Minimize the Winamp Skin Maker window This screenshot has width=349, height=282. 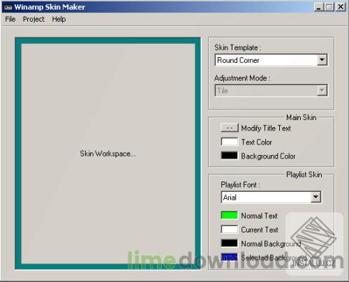pyautogui.click(x=319, y=7)
